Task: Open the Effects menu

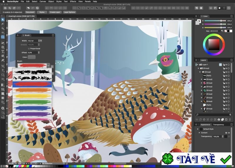Action: pyautogui.click(x=73, y=1)
